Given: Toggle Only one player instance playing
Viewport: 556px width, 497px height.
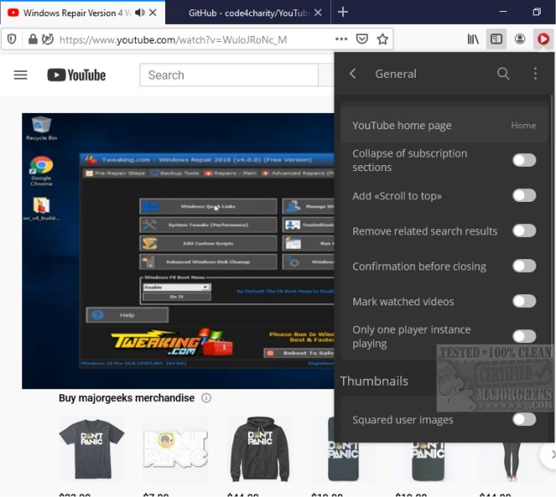Looking at the screenshot, I should tap(523, 336).
